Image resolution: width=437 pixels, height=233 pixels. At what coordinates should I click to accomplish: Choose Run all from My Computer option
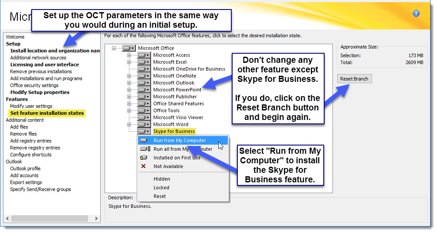tap(183, 149)
